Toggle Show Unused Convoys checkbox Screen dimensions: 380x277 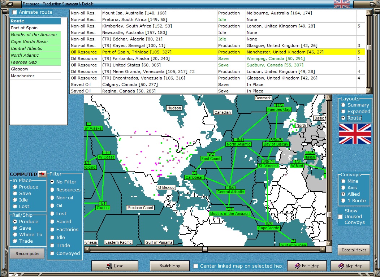click(x=340, y=217)
